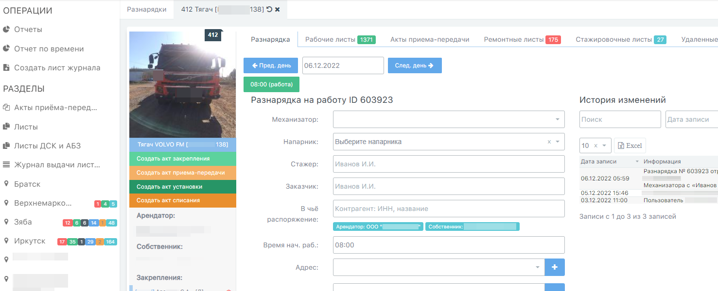
Task: Click the Дата записи filter field
Action: click(691, 119)
